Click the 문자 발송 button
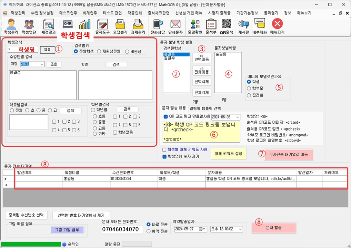This screenshot has width=351, height=248. pos(273,228)
